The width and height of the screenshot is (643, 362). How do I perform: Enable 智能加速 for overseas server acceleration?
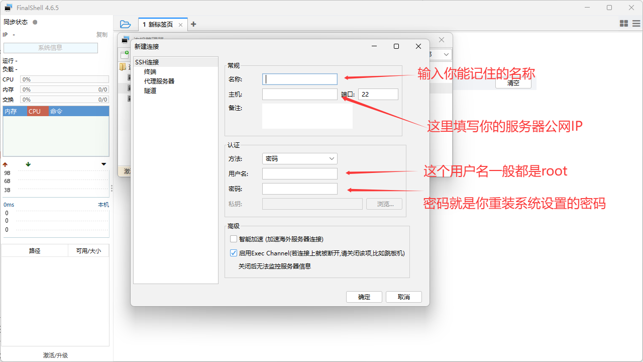tap(233, 238)
